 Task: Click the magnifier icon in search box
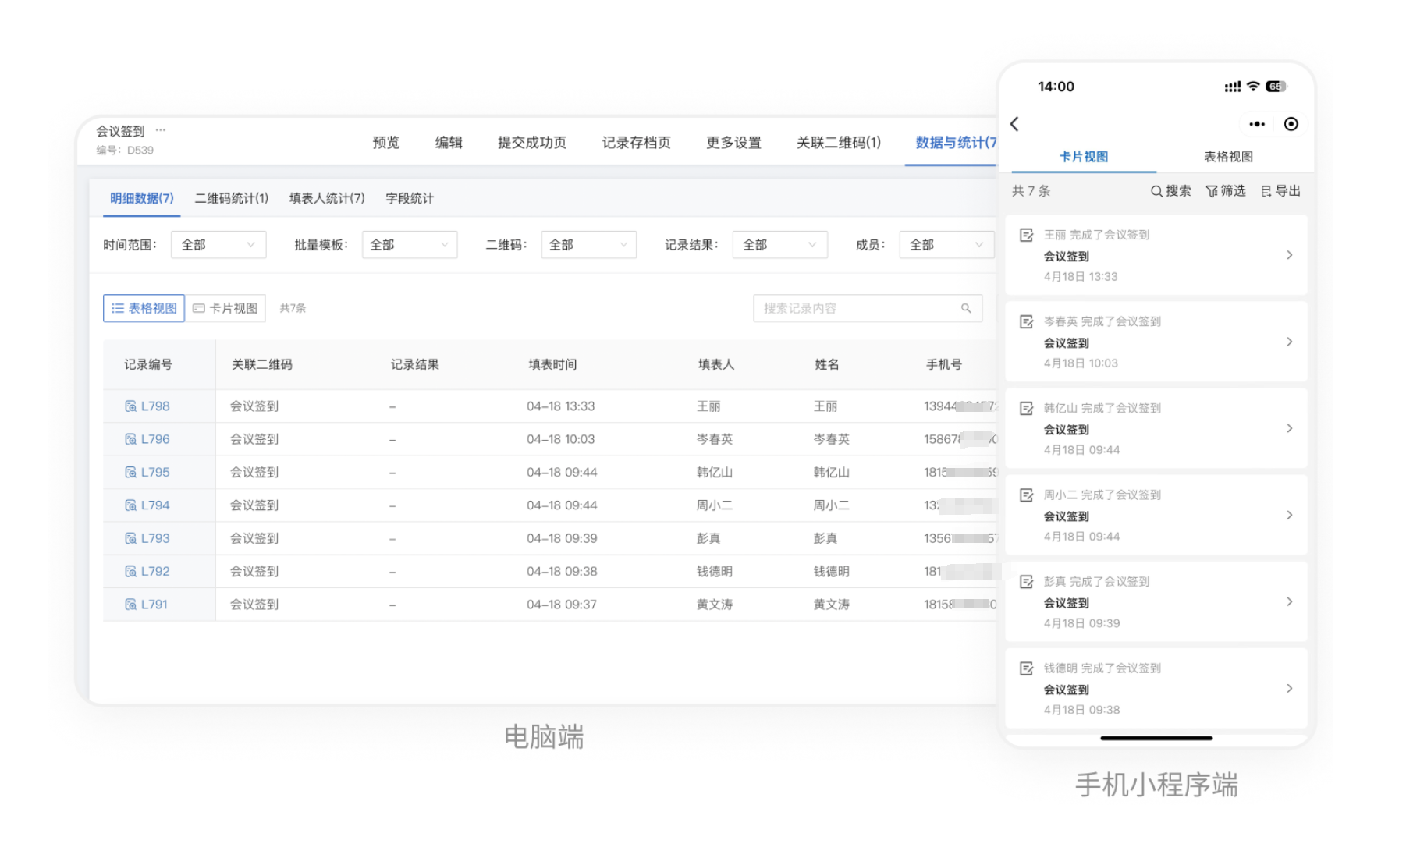tap(966, 308)
